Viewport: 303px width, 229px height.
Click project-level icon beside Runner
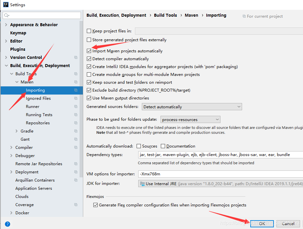(76, 107)
